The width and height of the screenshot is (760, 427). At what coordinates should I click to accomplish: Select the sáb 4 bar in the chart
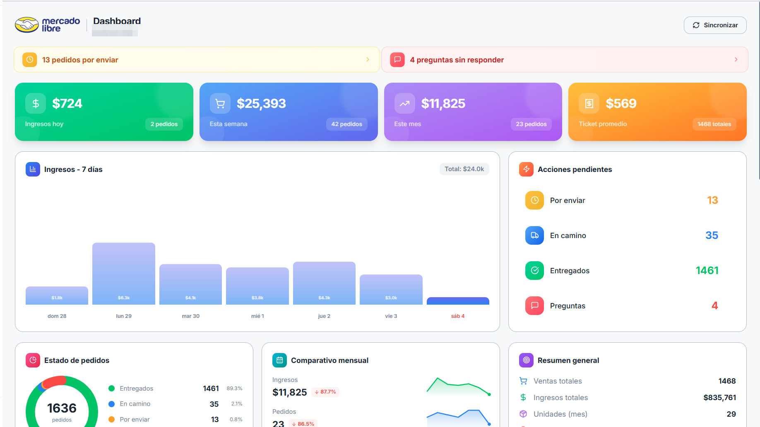point(458,301)
